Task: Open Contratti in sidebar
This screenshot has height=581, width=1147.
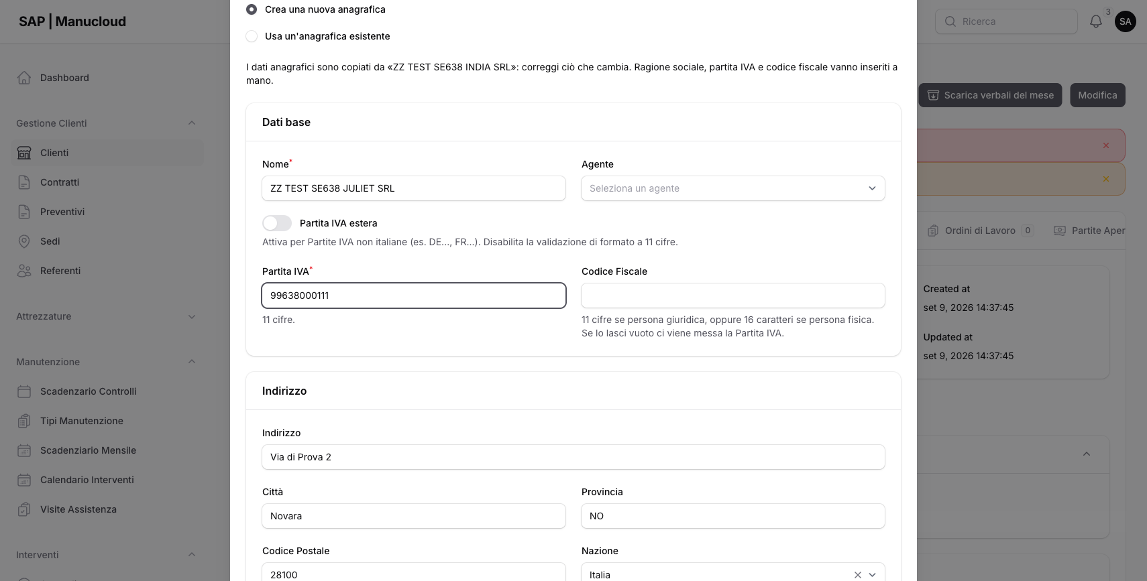Action: point(107,182)
